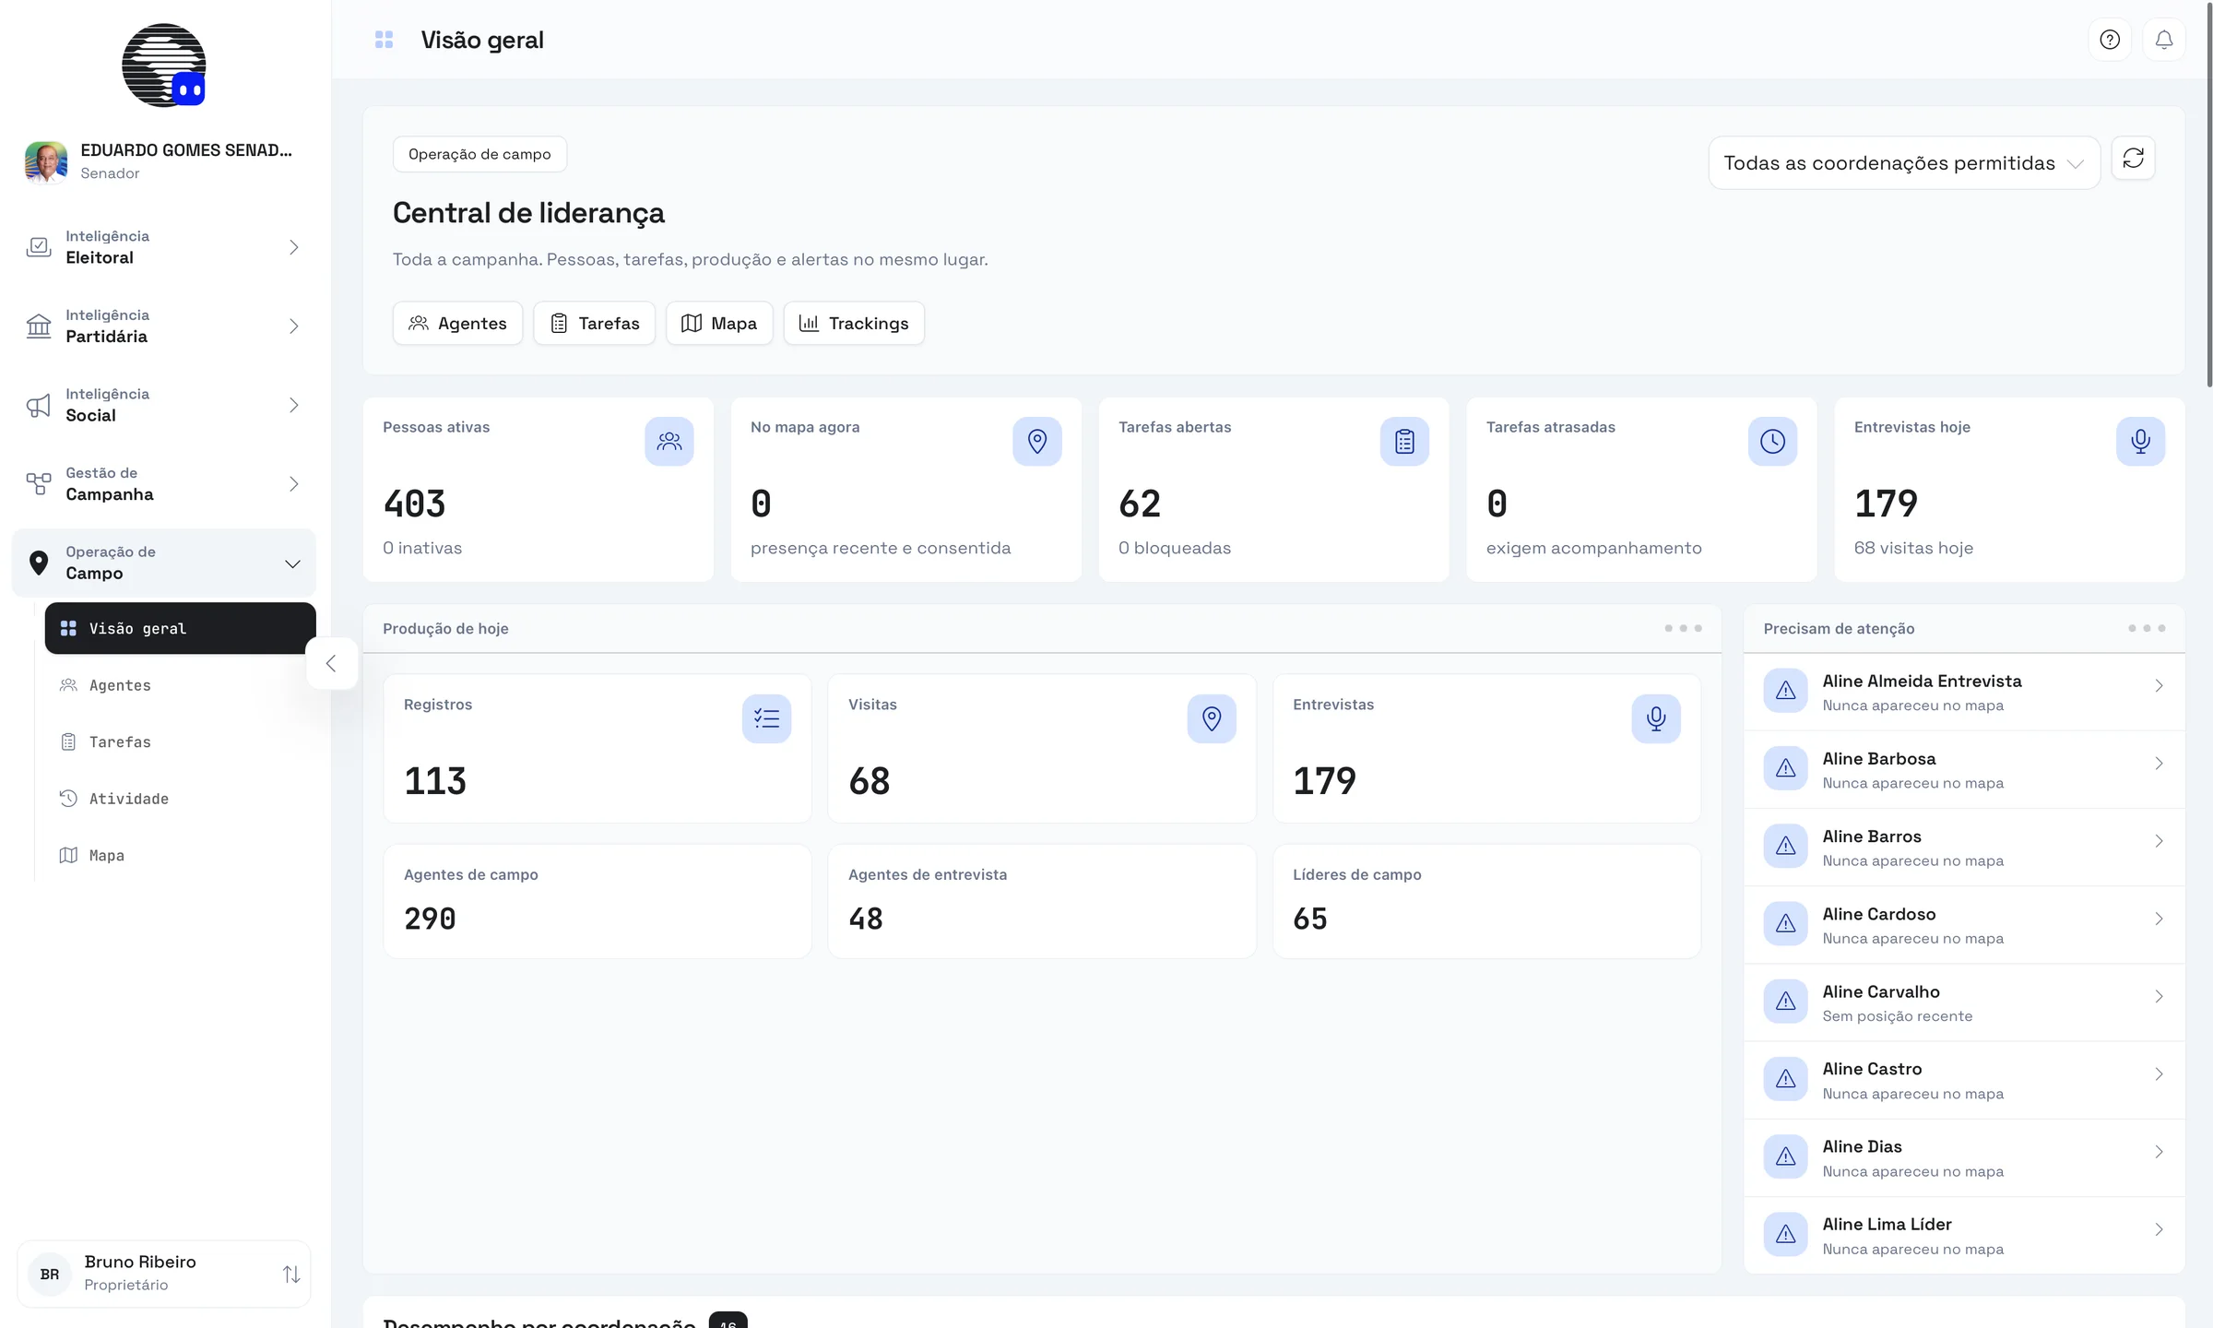Click the checklist icon on Registros card
The image size is (2213, 1328).
coord(766,718)
